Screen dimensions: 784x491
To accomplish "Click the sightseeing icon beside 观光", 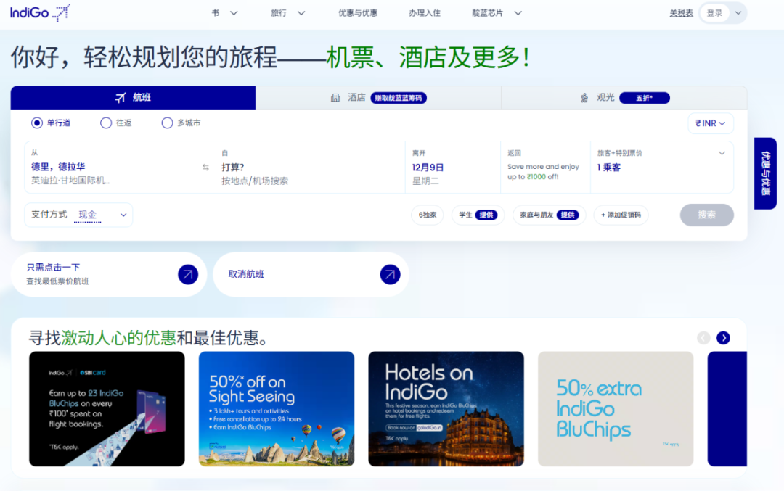I will pos(584,98).
